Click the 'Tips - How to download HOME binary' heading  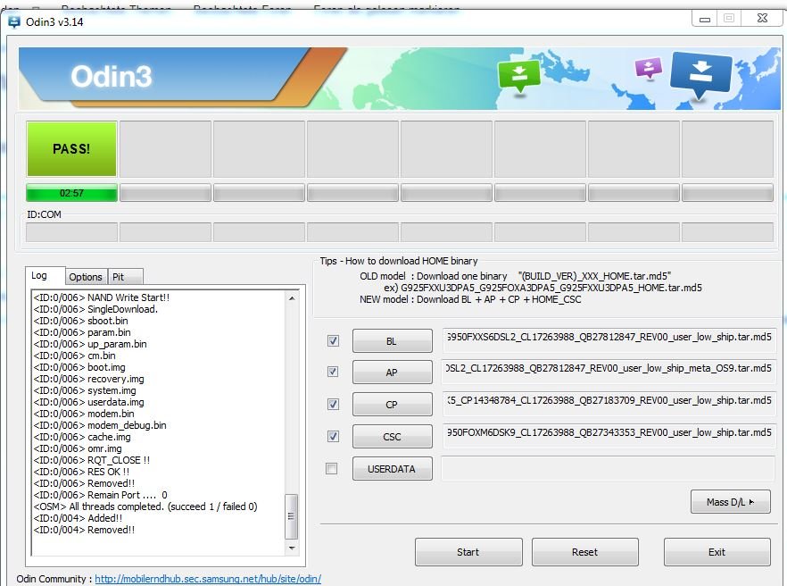pyautogui.click(x=399, y=261)
